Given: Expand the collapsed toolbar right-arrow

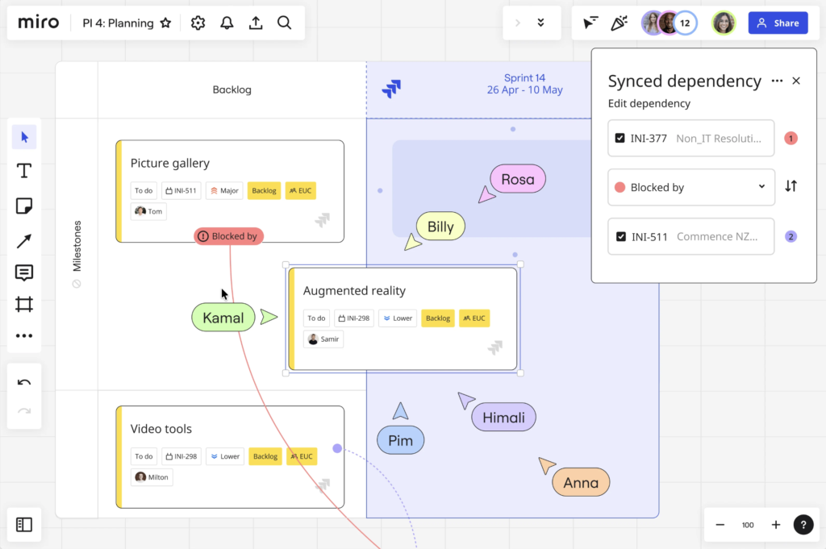Looking at the screenshot, I should 517,23.
